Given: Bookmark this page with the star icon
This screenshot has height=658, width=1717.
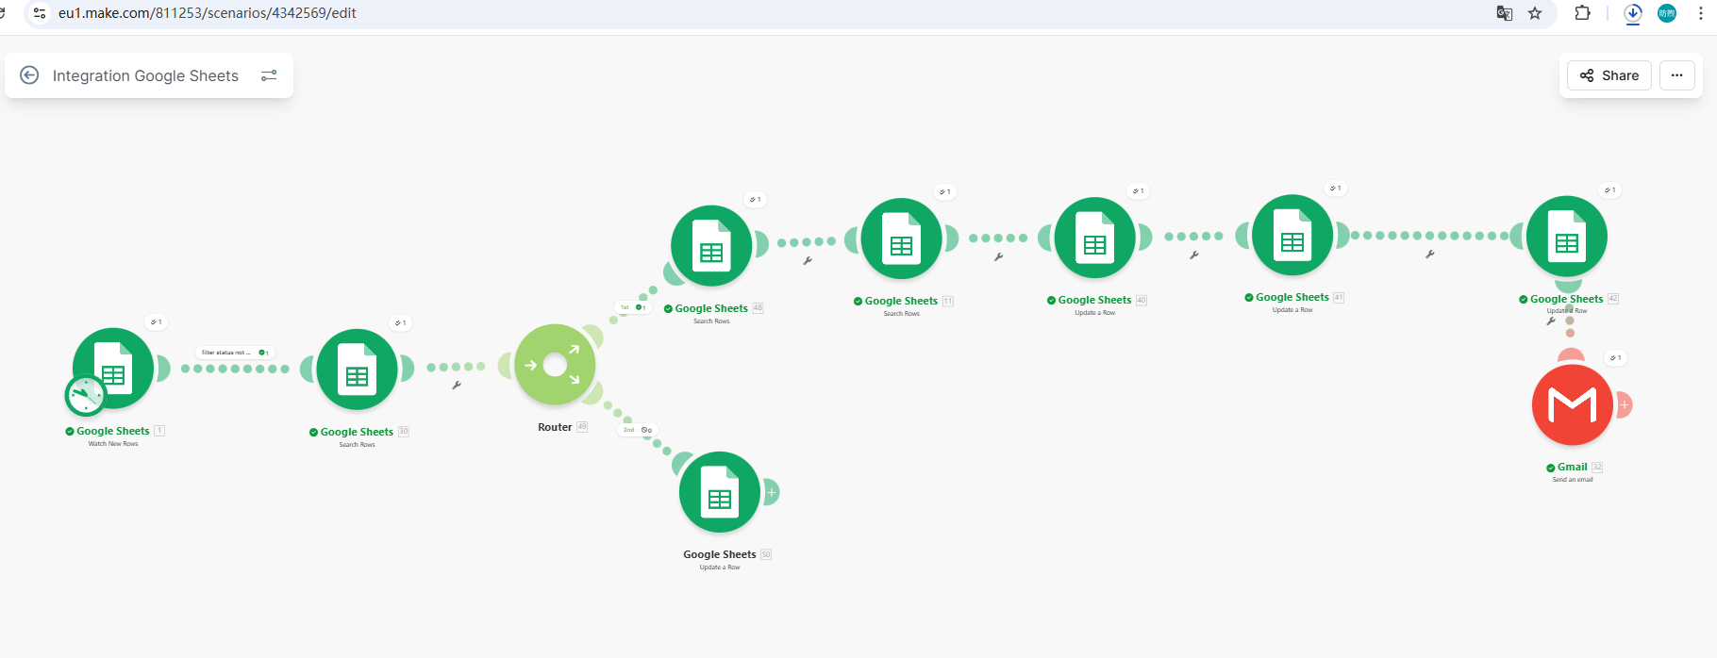Looking at the screenshot, I should (1535, 13).
